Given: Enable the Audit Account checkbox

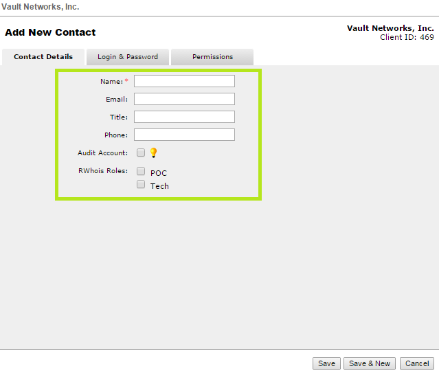Looking at the screenshot, I should coord(141,152).
